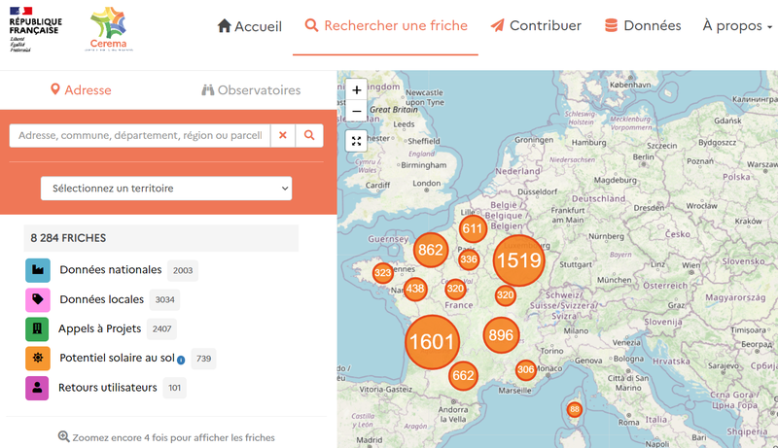Zoom in on the map

tap(357, 89)
